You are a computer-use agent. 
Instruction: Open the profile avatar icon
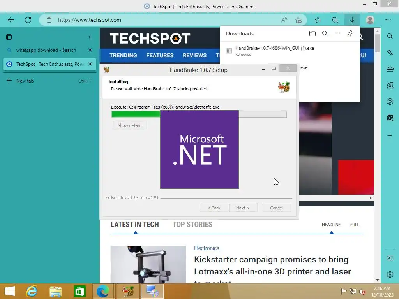tap(370, 20)
